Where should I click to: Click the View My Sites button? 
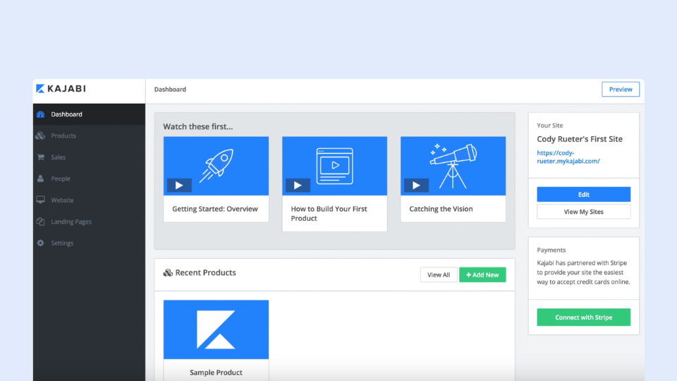(584, 212)
